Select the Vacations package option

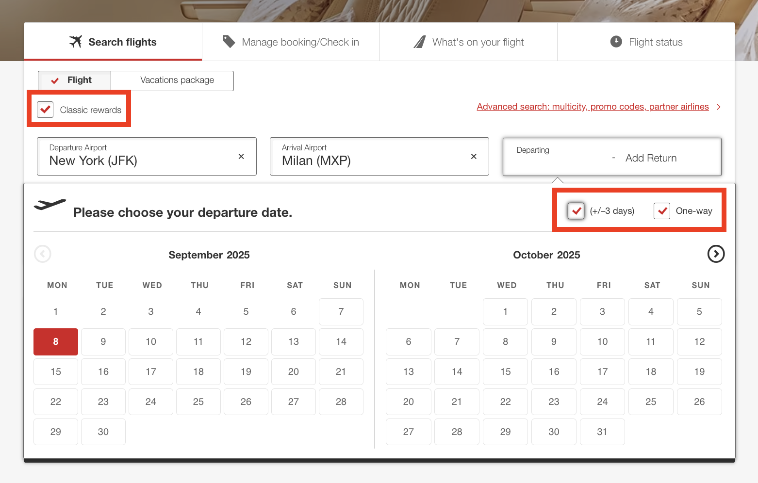tap(177, 80)
